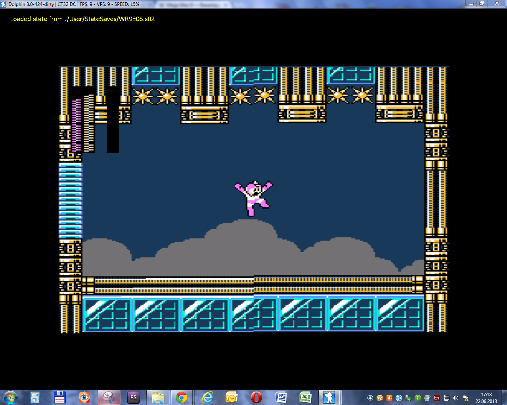
Task: Click the Dolphin title bar icon
Action: 4,4
